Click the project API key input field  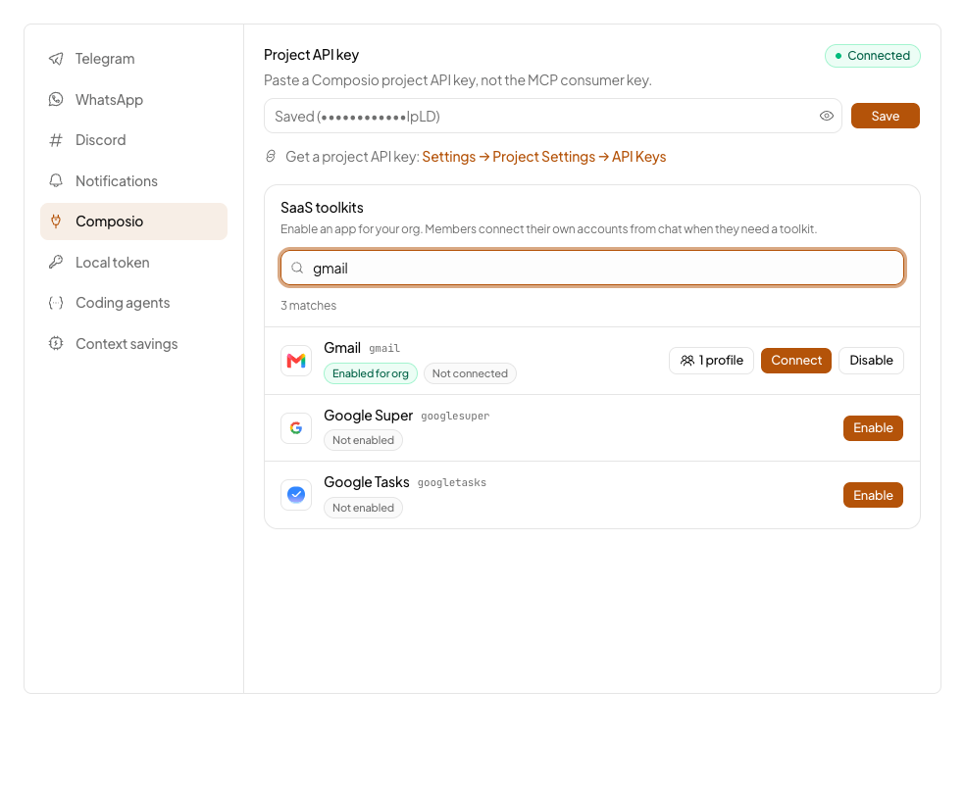(553, 116)
